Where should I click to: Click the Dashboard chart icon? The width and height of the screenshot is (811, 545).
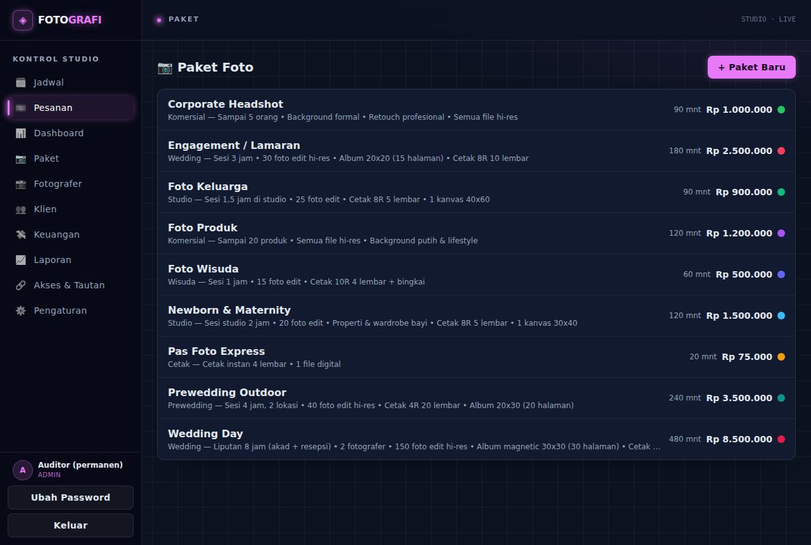pos(21,133)
